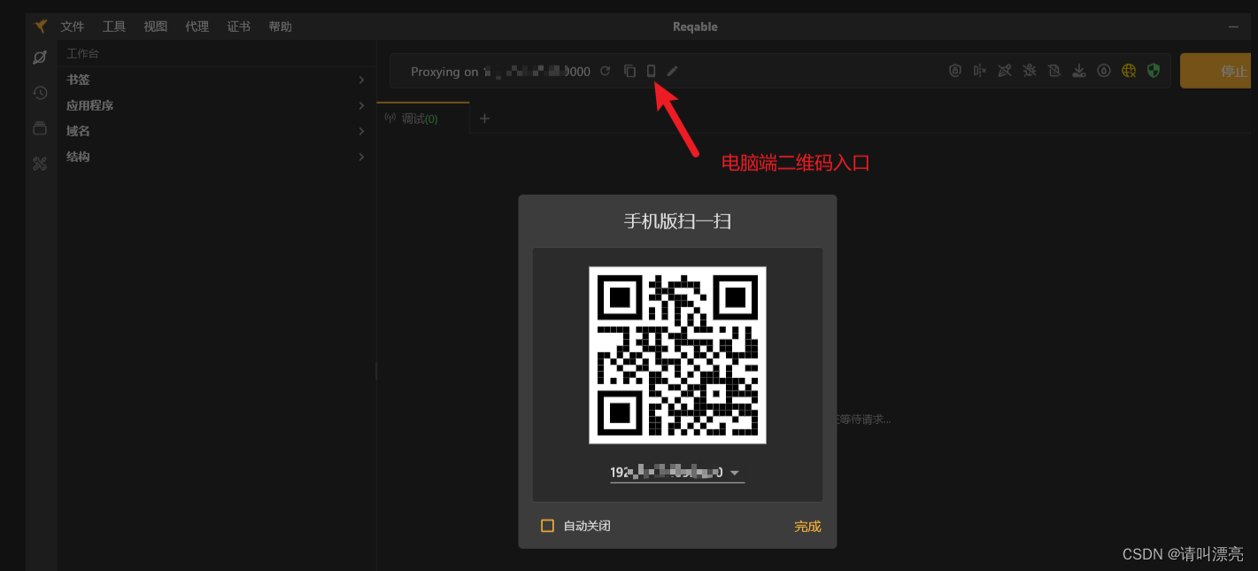Image resolution: width=1258 pixels, height=571 pixels.
Task: Open the stacked collections sidebar icon
Action: [40, 128]
